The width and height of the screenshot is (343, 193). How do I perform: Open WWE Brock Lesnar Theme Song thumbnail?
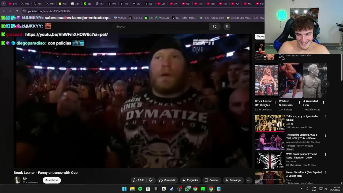[x=270, y=161]
